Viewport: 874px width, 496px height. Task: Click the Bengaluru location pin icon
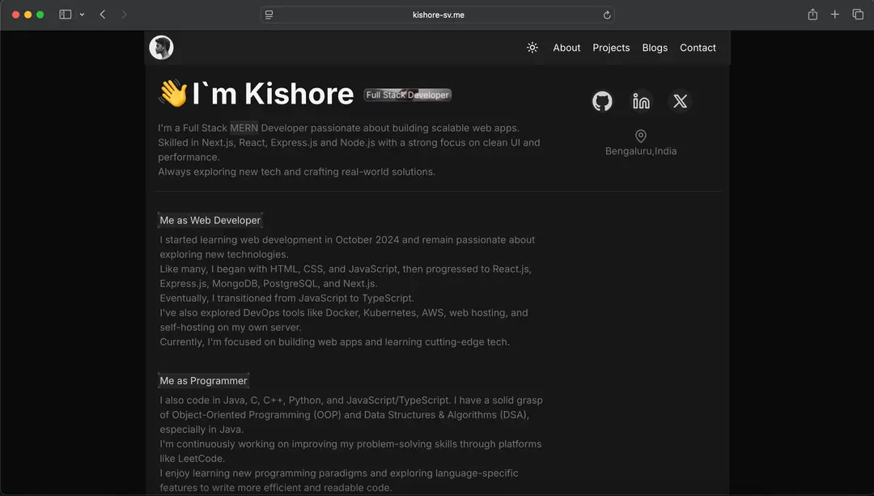(640, 136)
